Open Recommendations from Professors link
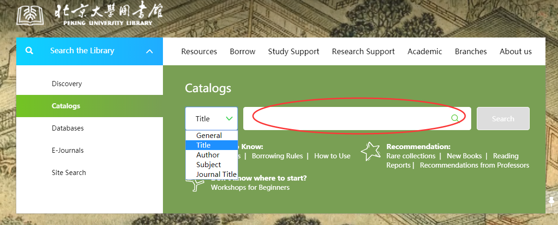Image resolution: width=558 pixels, height=225 pixels. [x=474, y=165]
